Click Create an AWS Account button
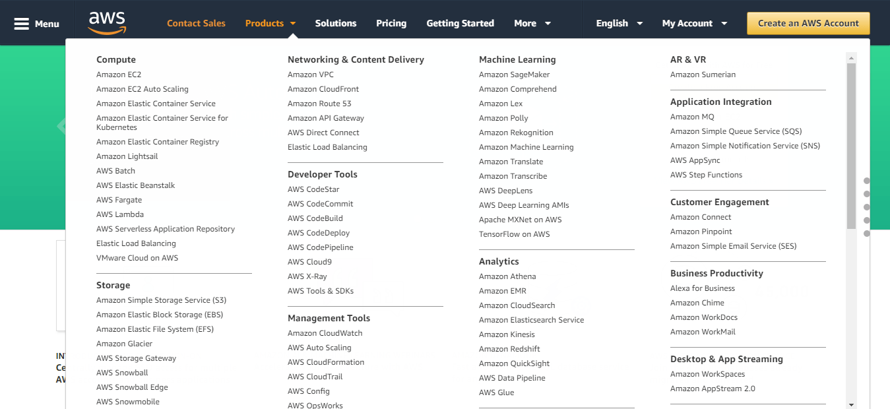The height and width of the screenshot is (409, 890). pyautogui.click(x=808, y=23)
